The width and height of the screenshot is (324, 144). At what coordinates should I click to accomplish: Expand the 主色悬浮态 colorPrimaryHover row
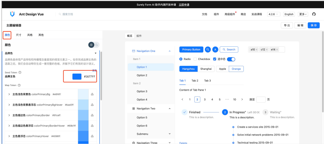click(x=9, y=136)
